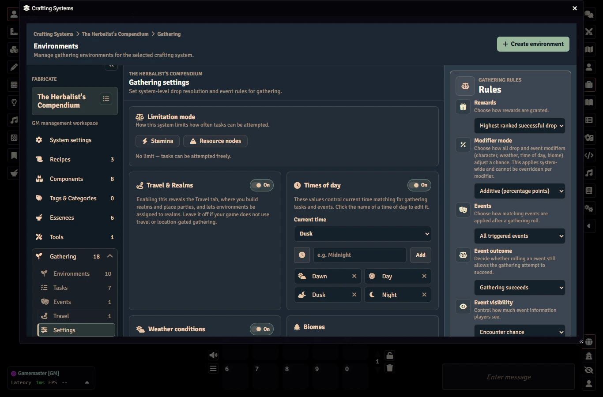Open Recipes section
The width and height of the screenshot is (603, 397).
click(75, 159)
